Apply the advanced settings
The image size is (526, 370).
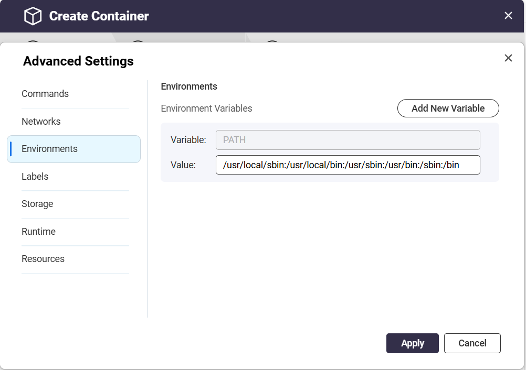pyautogui.click(x=412, y=343)
